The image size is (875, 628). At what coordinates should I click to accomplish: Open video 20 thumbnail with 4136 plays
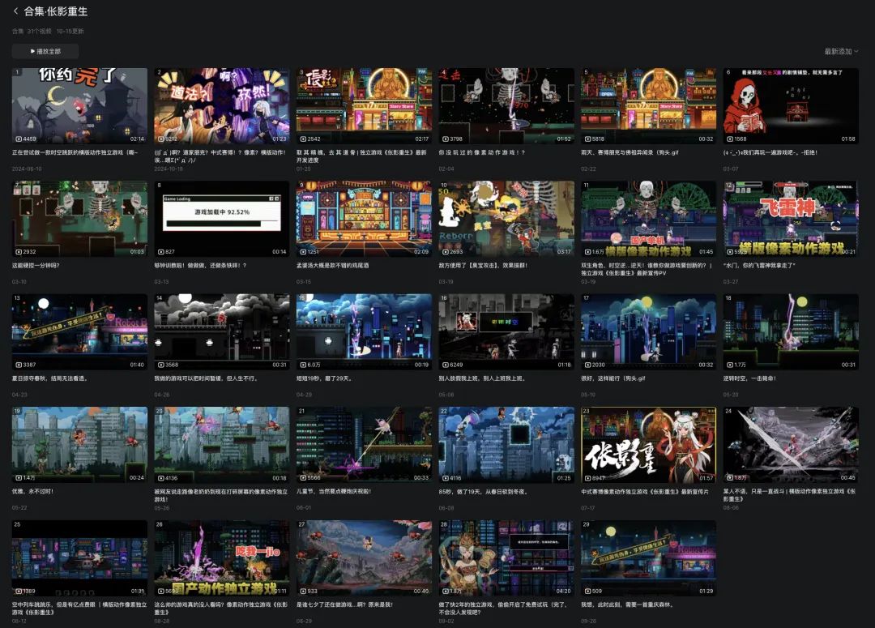pos(222,445)
